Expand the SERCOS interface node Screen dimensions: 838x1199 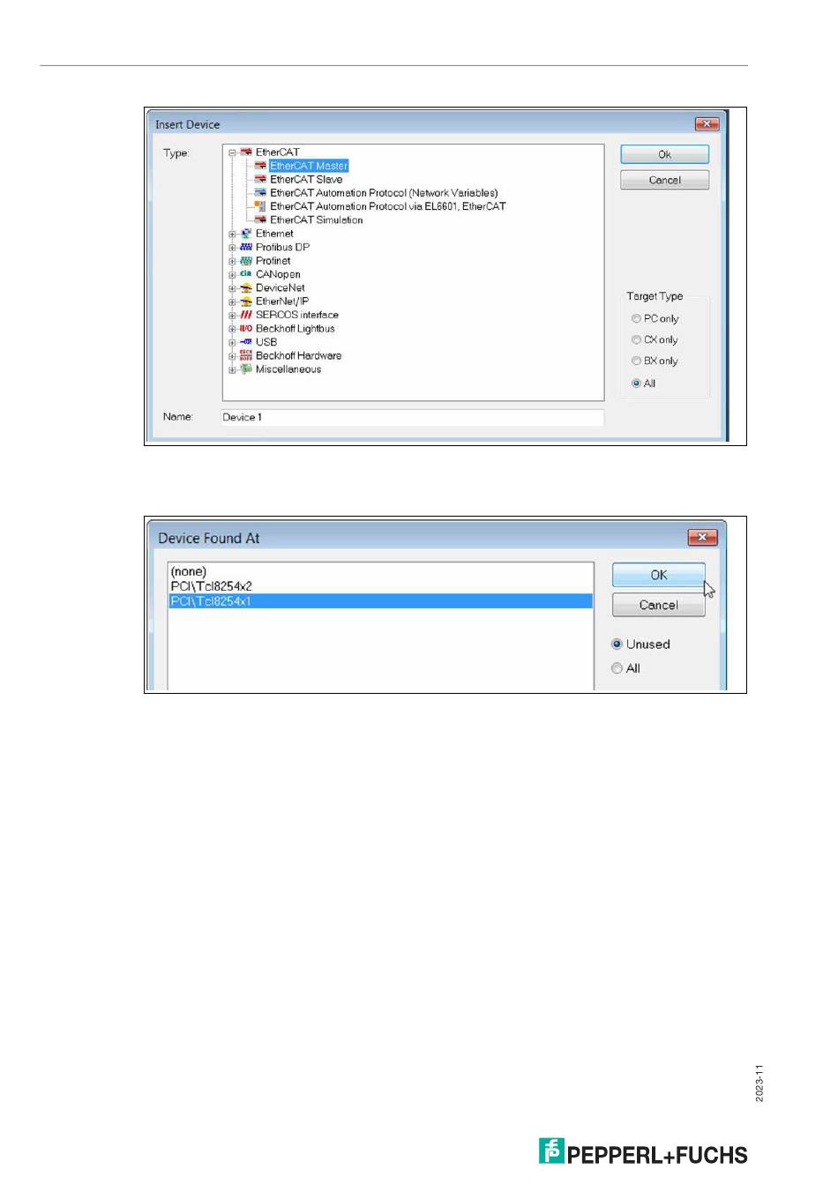click(232, 316)
